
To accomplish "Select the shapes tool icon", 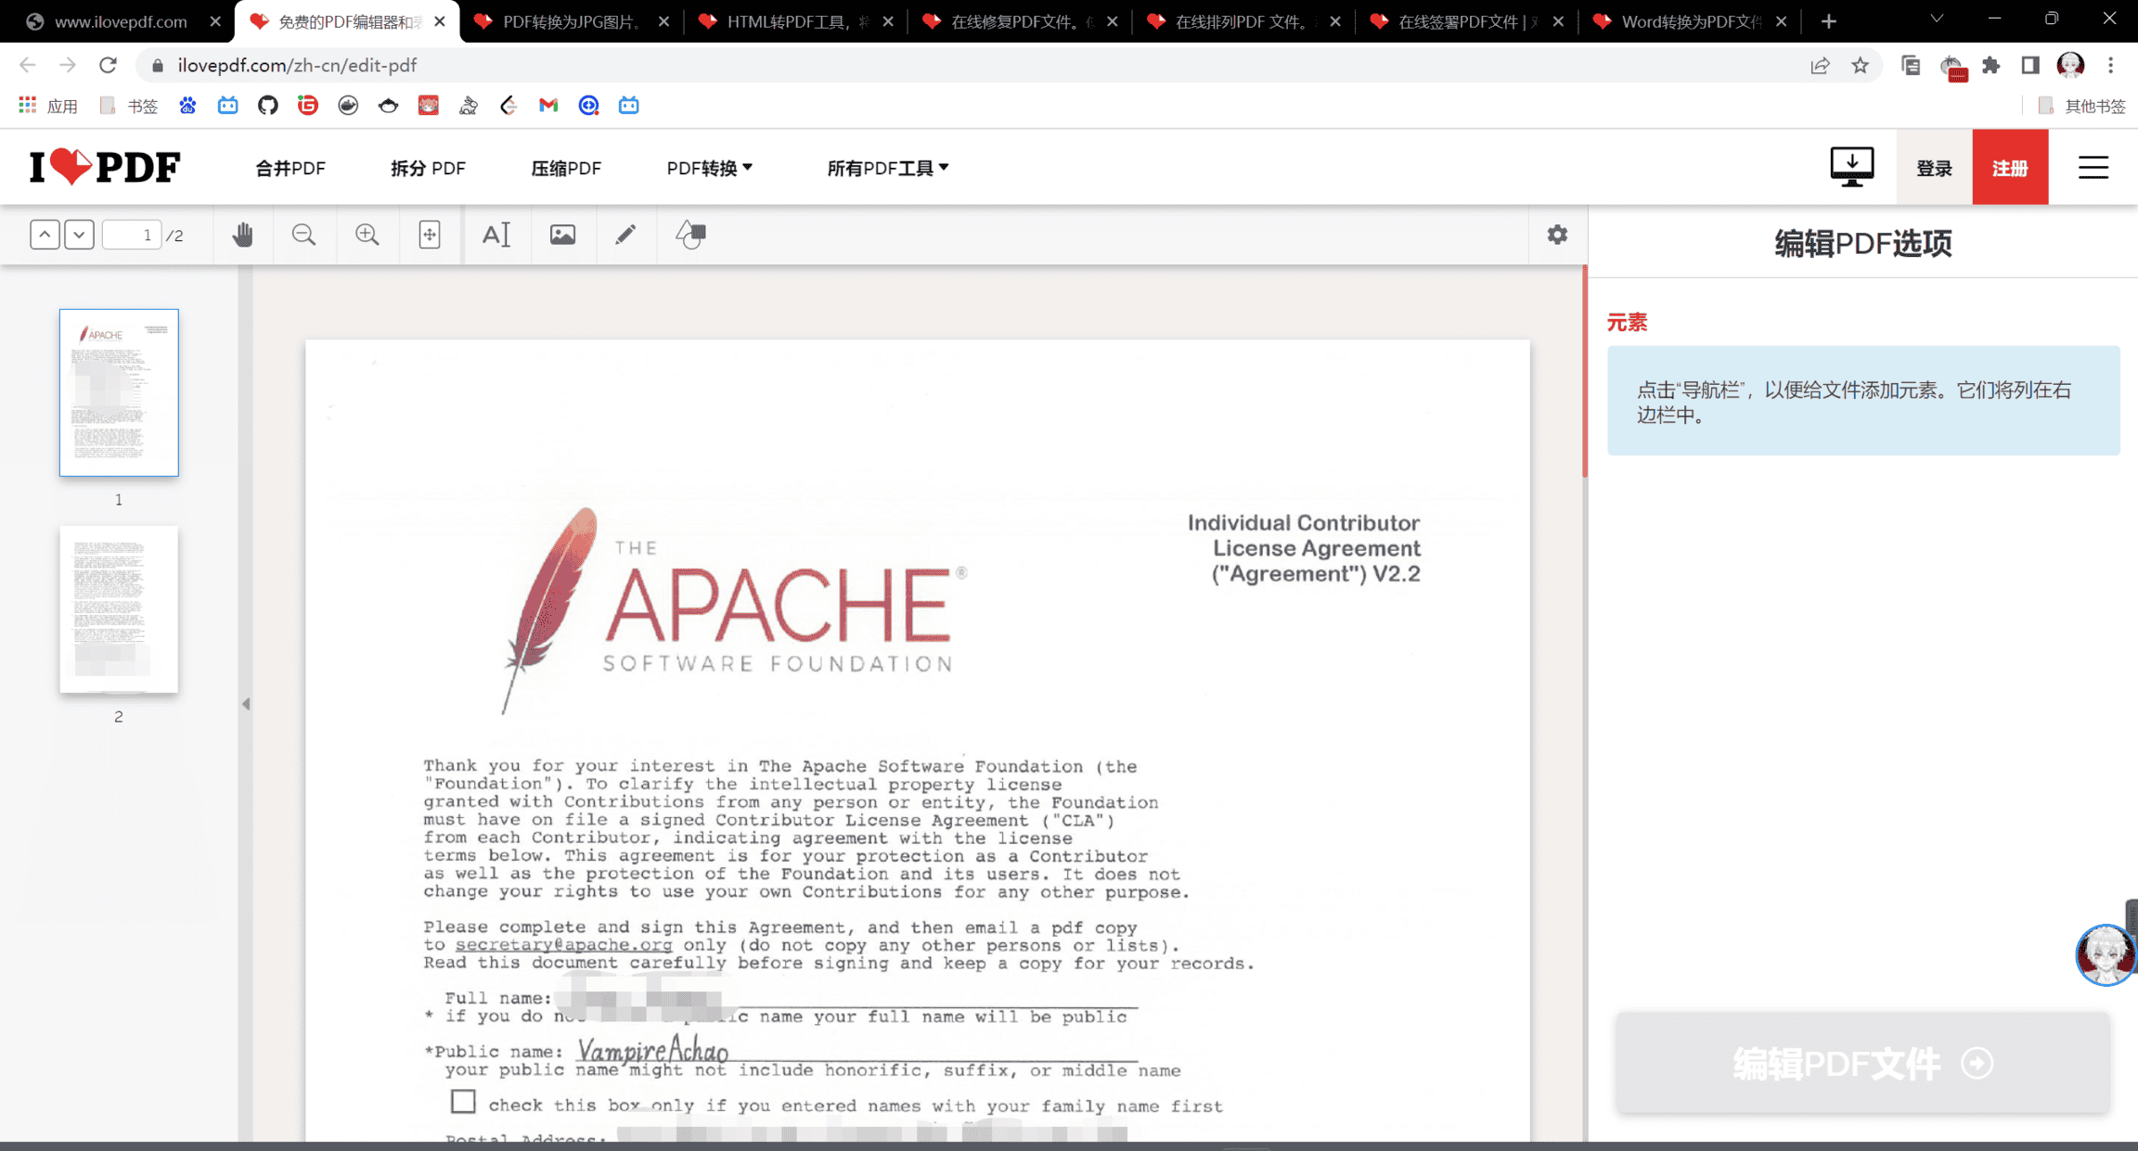I will coord(691,235).
